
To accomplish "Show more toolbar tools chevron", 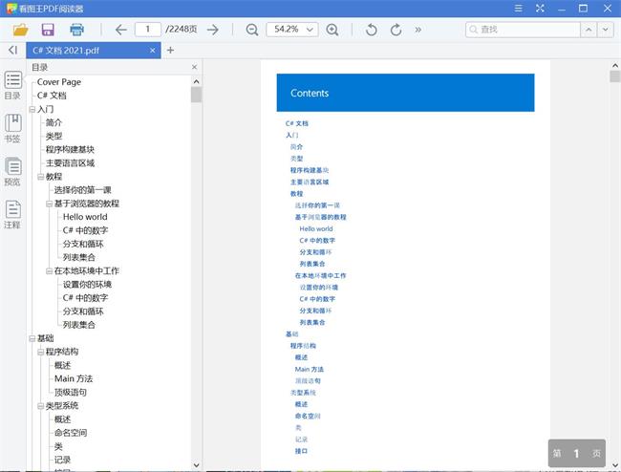I will tap(418, 30).
